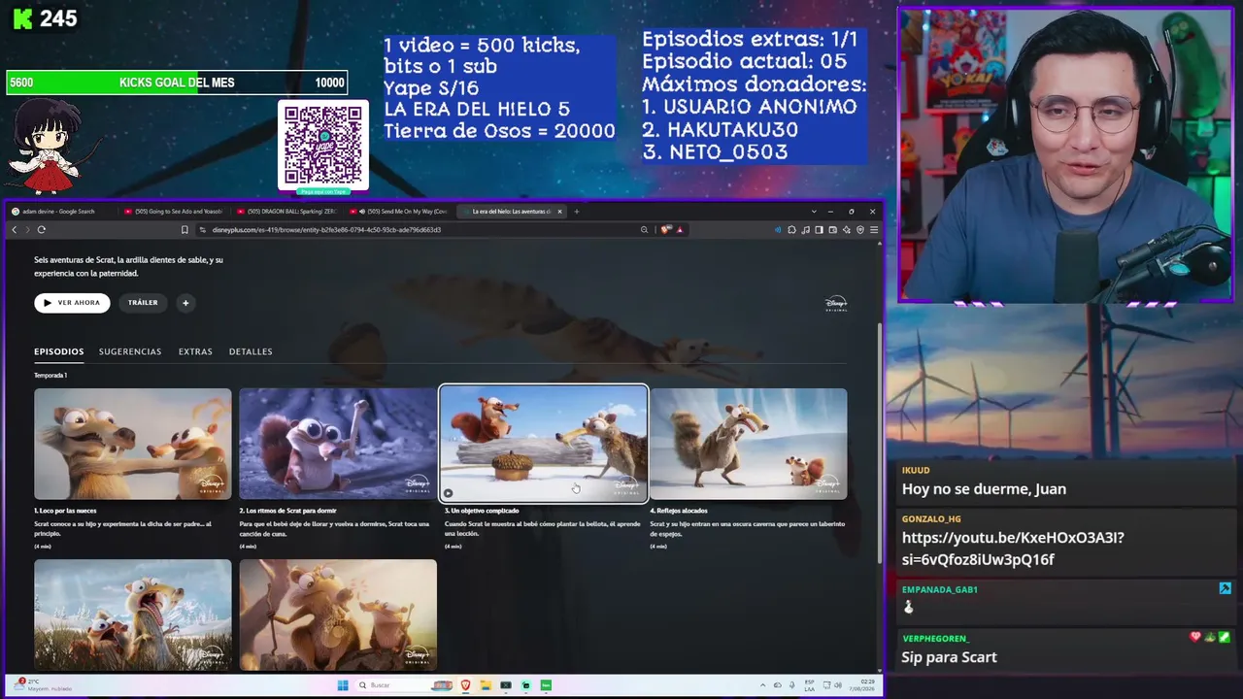Click the taskbar Buscar search box

coord(403,685)
